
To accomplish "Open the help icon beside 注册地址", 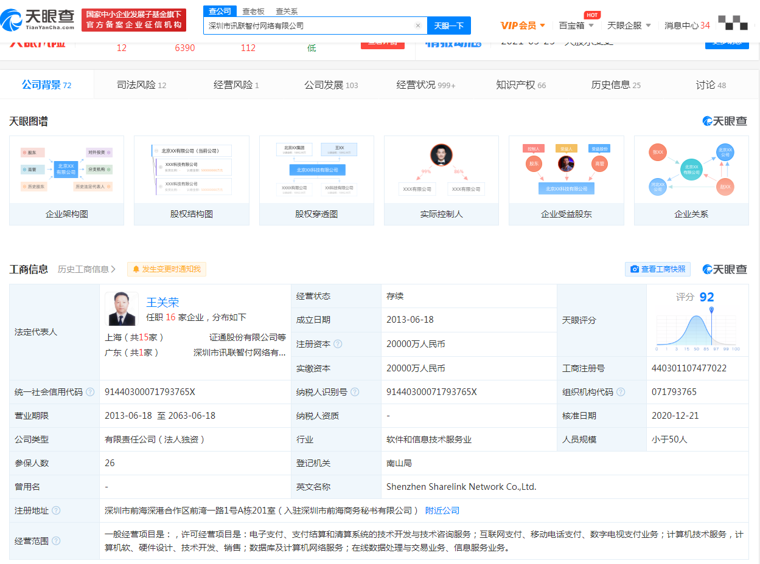I will 56,511.
